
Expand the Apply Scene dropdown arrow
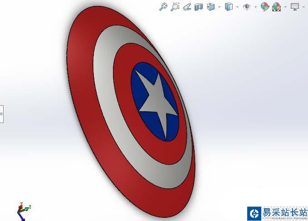285,7
